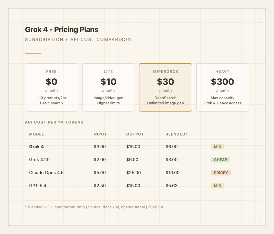This screenshot has height=234, width=274.
Task: Click the BLENDED* column header
Action: pos(176,134)
